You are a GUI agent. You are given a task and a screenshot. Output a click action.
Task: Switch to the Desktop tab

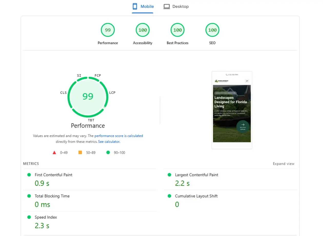point(176,6)
